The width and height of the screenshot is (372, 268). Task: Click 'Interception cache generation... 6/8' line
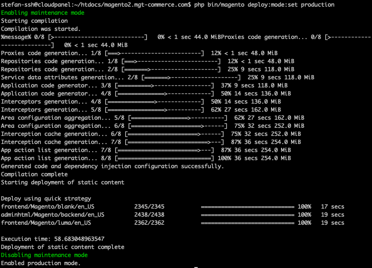pyautogui.click(x=151, y=134)
